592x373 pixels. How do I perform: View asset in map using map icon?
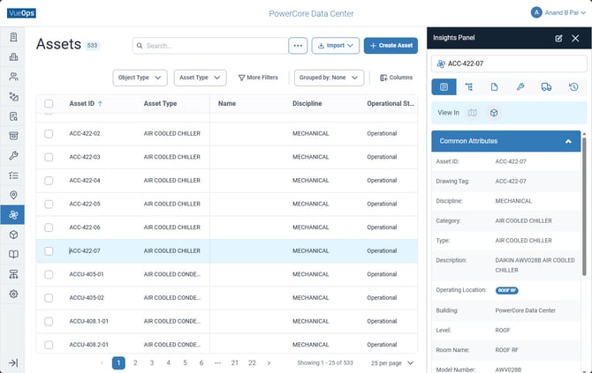point(473,113)
